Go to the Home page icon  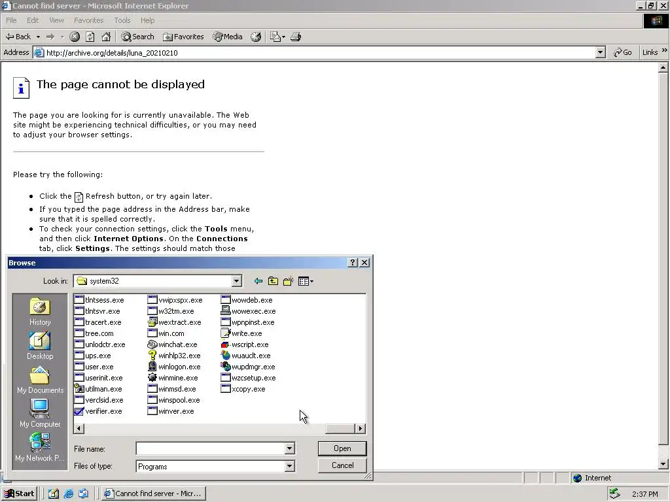coord(106,37)
